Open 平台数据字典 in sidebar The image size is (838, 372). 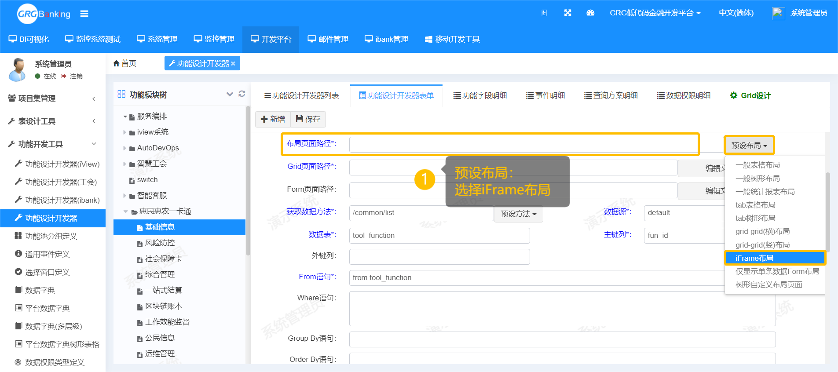42,308
